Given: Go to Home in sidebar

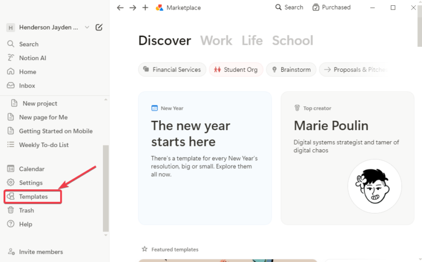Looking at the screenshot, I should tap(27, 72).
